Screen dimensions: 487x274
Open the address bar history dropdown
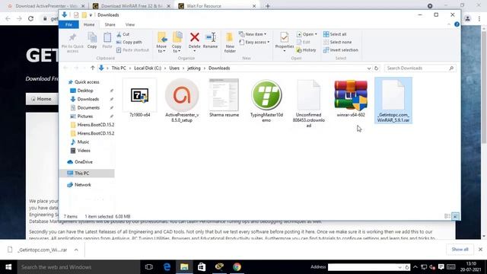(x=368, y=68)
